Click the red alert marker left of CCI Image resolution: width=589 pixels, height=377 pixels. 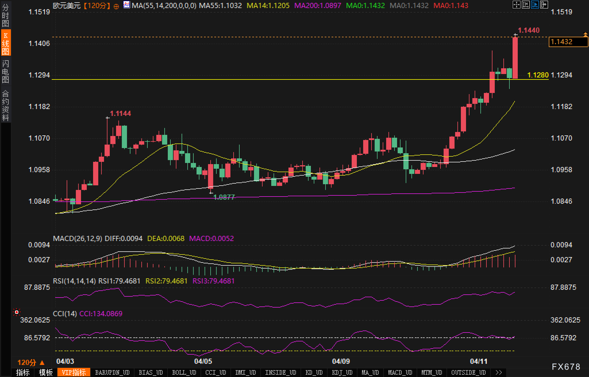tap(17, 312)
